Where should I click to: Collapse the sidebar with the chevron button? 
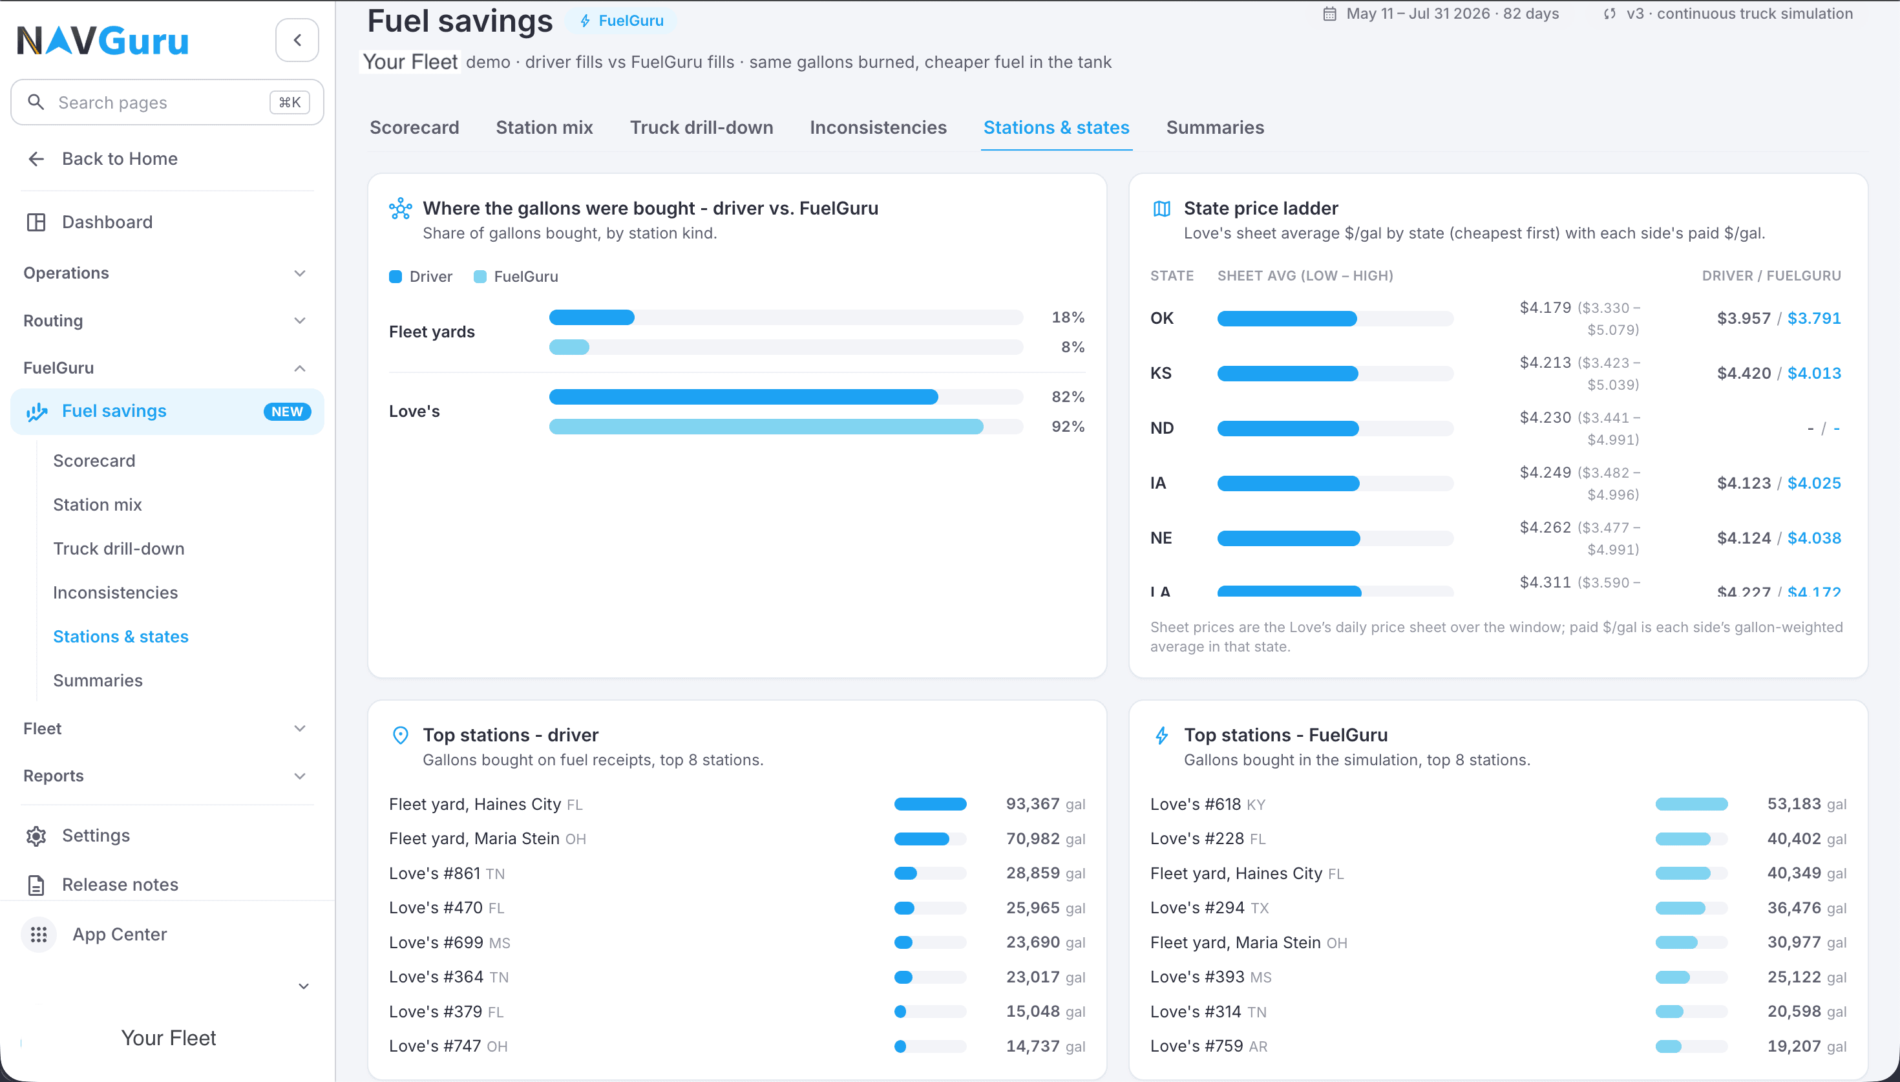(x=297, y=40)
